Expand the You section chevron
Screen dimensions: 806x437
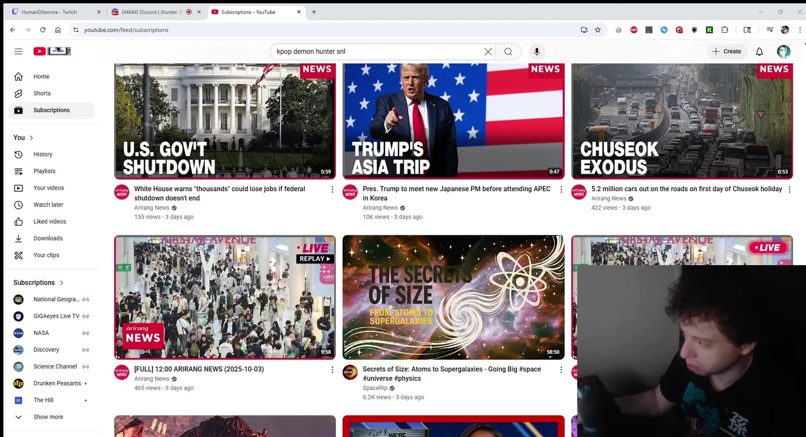(x=32, y=138)
